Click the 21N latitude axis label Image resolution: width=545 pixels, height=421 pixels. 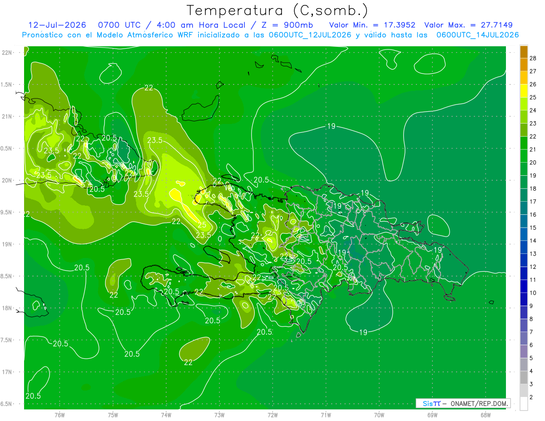click(x=7, y=116)
